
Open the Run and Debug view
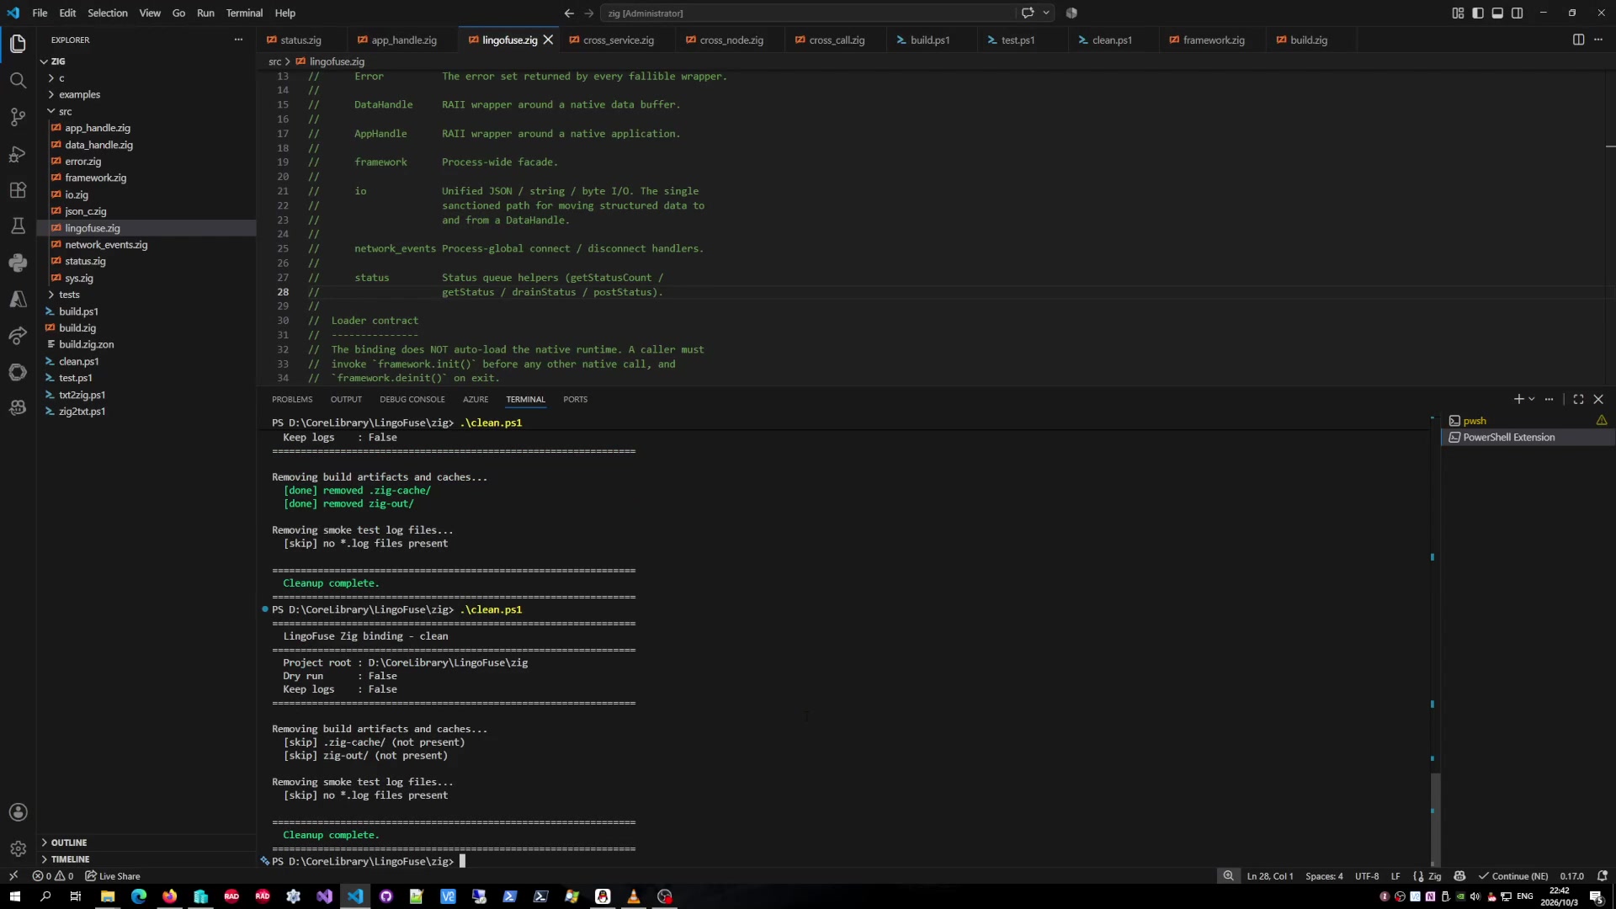tap(18, 154)
